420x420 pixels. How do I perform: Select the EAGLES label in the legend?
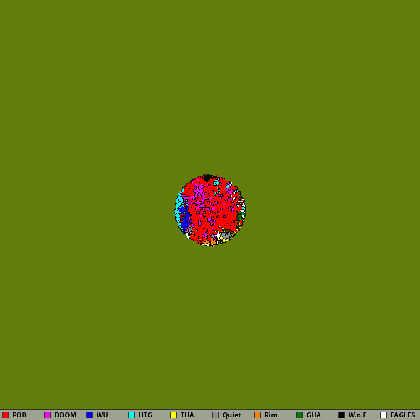tap(402, 415)
